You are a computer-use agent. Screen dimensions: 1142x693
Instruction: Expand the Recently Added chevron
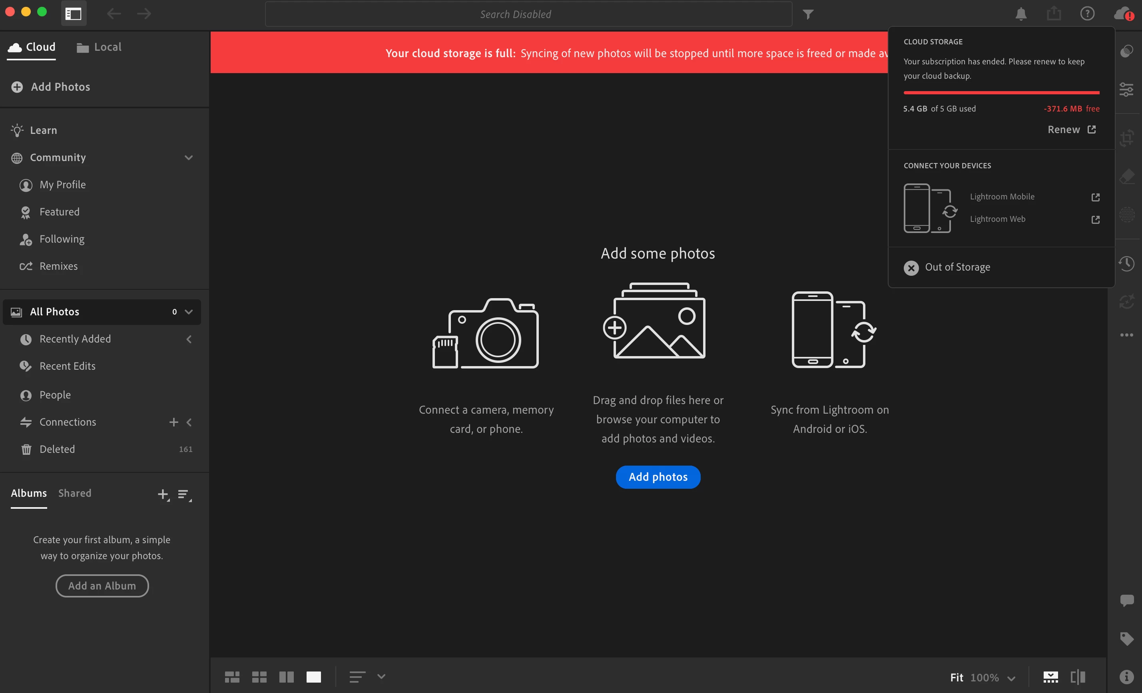[x=189, y=339]
